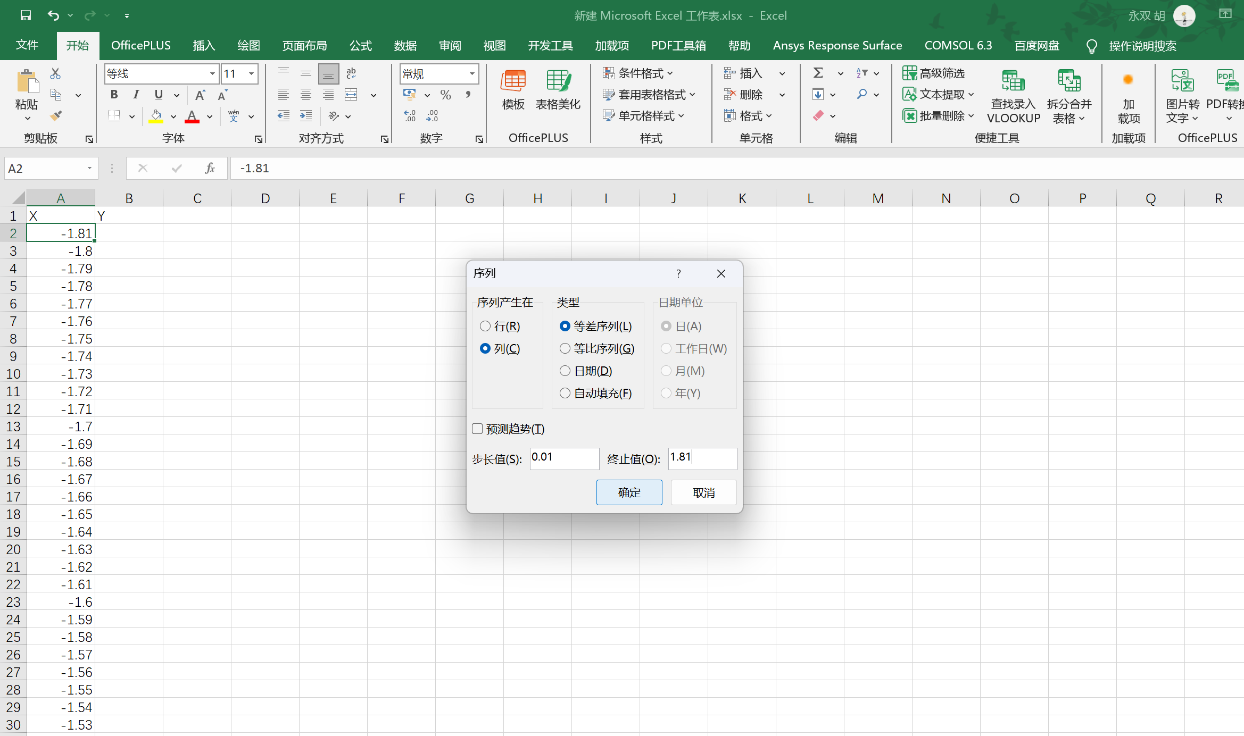The width and height of the screenshot is (1244, 736).
Task: Enable the 预测趋势(T) checkbox
Action: (x=478, y=429)
